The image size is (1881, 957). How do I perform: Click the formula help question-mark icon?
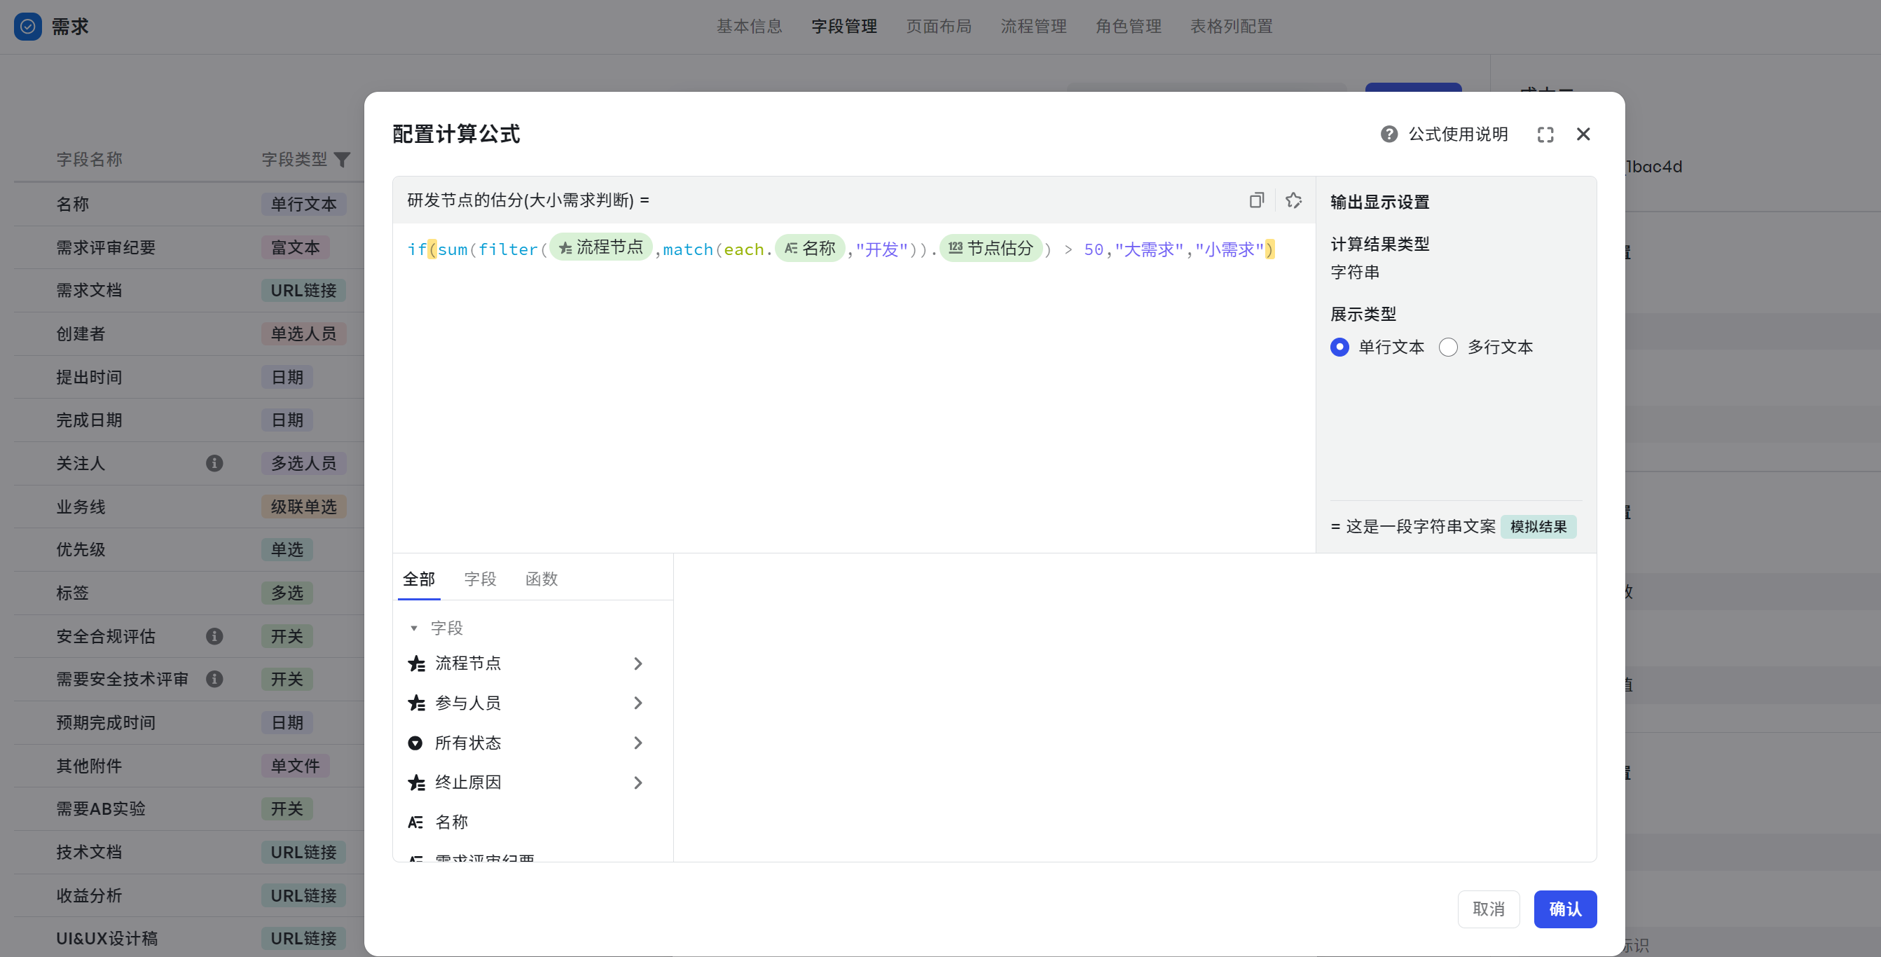[1388, 134]
